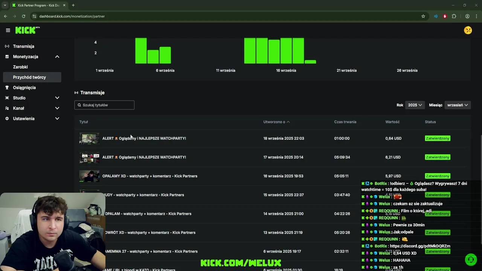This screenshot has width=482, height=271.
Task: Select the 0,64 USD value cell
Action: [x=393, y=139]
